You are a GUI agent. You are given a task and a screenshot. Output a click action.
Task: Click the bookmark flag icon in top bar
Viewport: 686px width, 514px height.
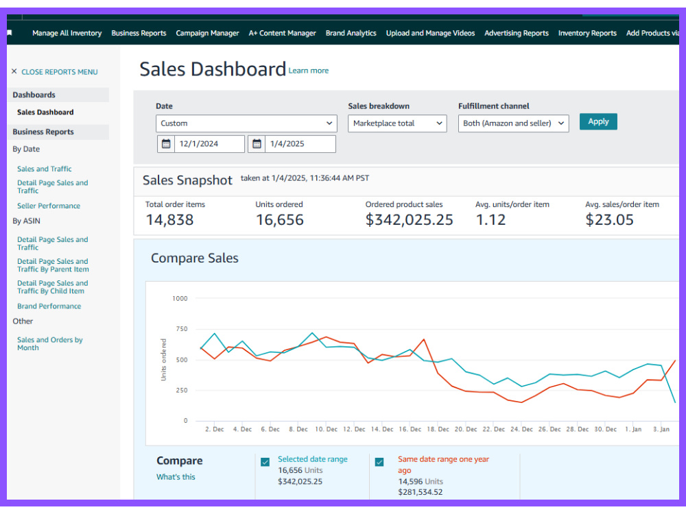pos(9,33)
